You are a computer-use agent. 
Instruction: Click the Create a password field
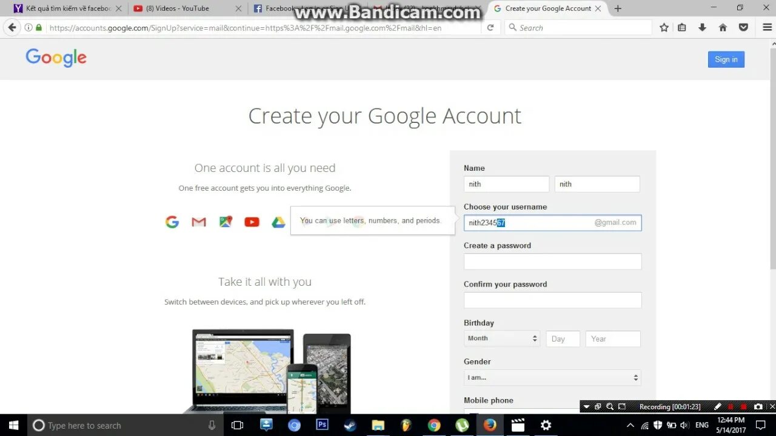pos(552,262)
